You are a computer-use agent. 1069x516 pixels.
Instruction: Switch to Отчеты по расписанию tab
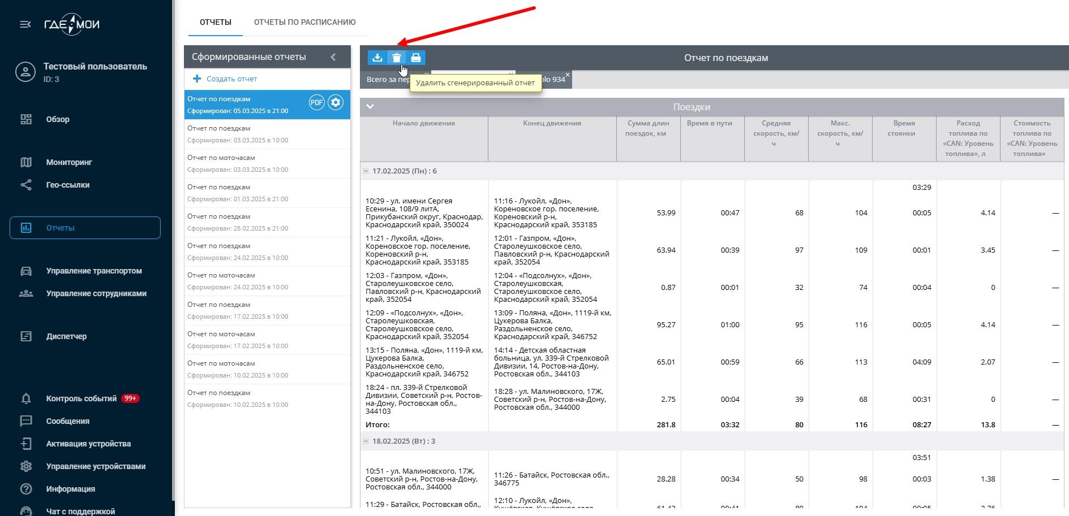coord(304,22)
